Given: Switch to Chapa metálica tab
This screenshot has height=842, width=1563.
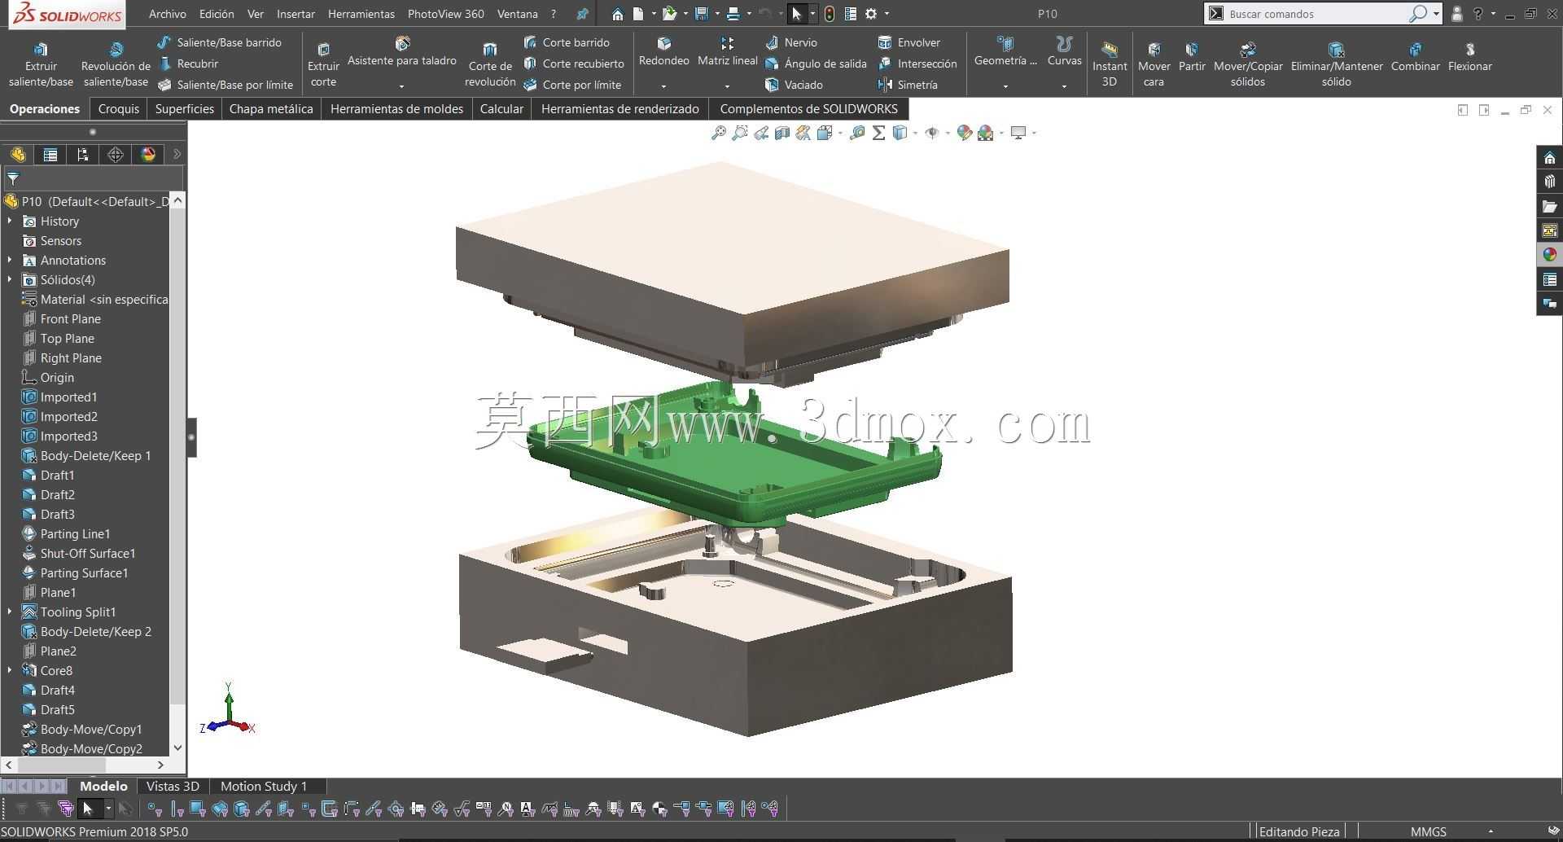Looking at the screenshot, I should pos(271,108).
